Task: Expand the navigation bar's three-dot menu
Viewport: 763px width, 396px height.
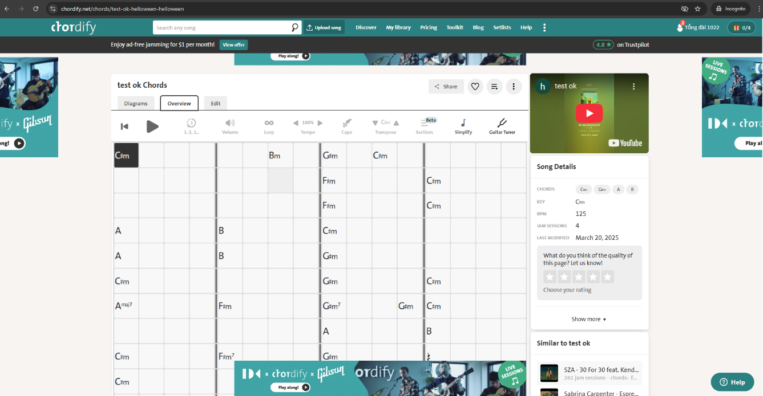Action: pyautogui.click(x=544, y=27)
